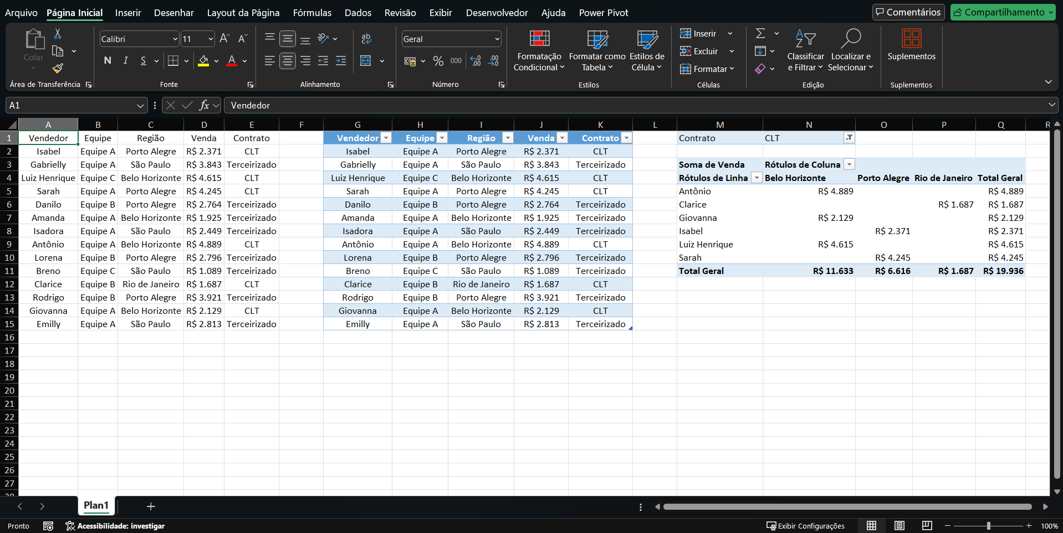Switch to the Inserir ribbon tab
The image size is (1063, 533).
pos(128,12)
